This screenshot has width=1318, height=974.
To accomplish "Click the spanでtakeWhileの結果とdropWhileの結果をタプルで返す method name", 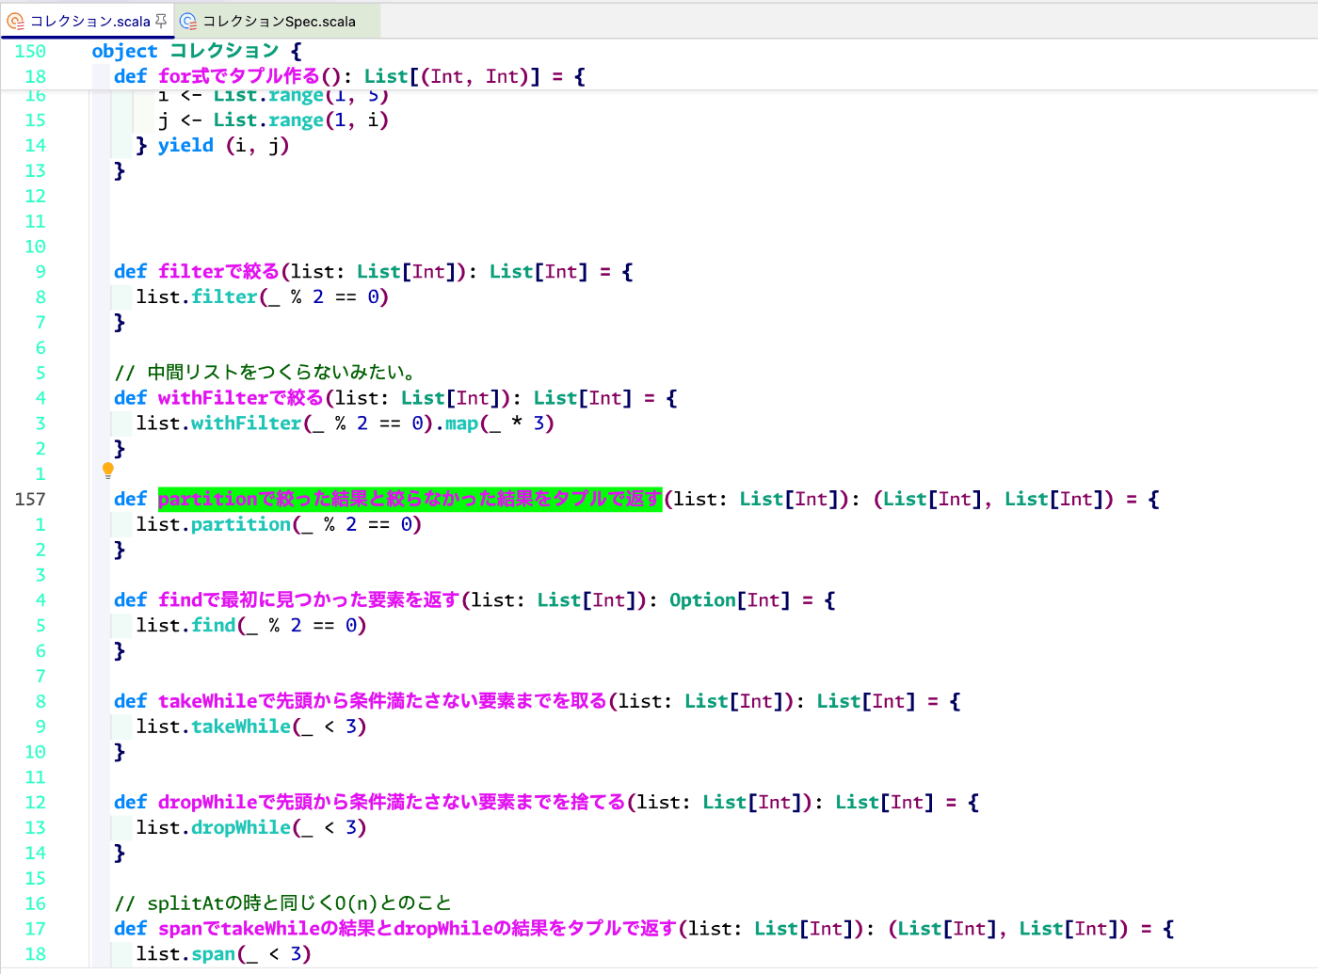I will (x=418, y=929).
